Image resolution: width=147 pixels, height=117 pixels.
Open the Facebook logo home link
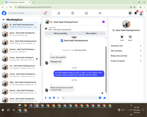pos(4,13)
